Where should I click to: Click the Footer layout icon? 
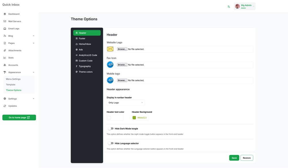tap(77, 38)
